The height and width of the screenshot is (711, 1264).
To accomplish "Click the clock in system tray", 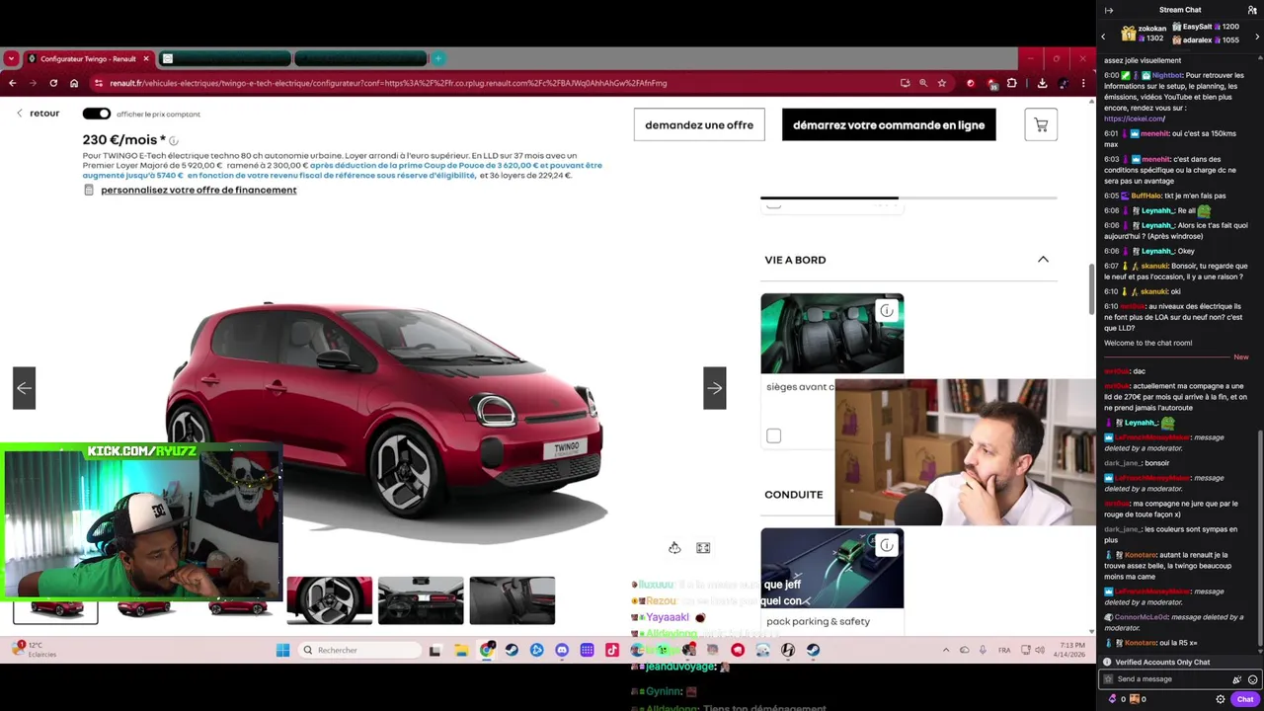I will (x=1071, y=650).
